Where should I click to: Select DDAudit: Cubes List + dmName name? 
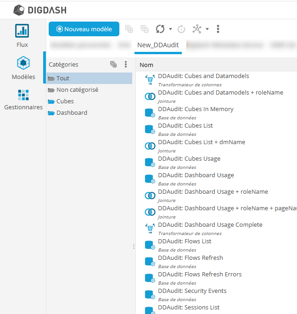[202, 142]
